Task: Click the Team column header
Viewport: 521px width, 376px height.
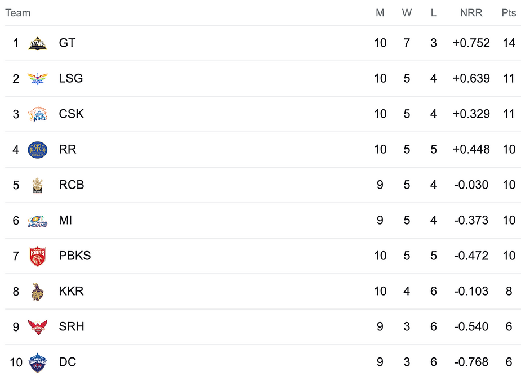Action: click(18, 13)
